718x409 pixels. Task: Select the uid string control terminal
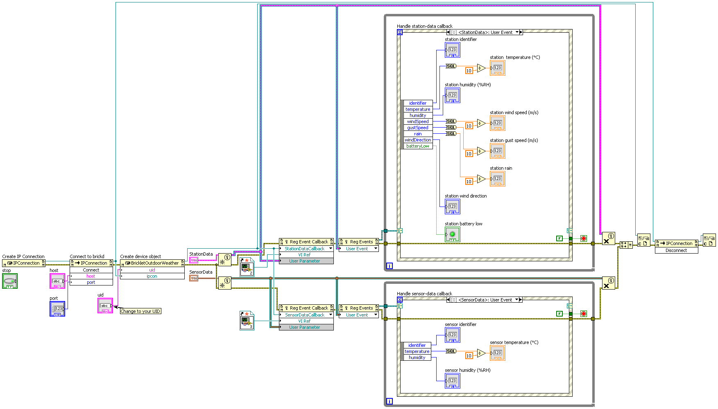click(105, 306)
